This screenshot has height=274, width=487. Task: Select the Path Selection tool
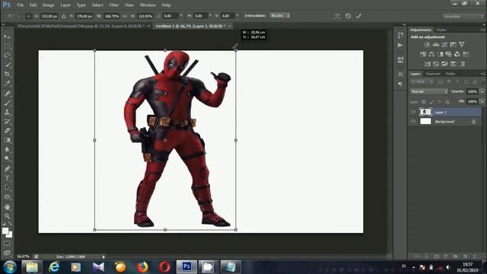tap(7, 187)
